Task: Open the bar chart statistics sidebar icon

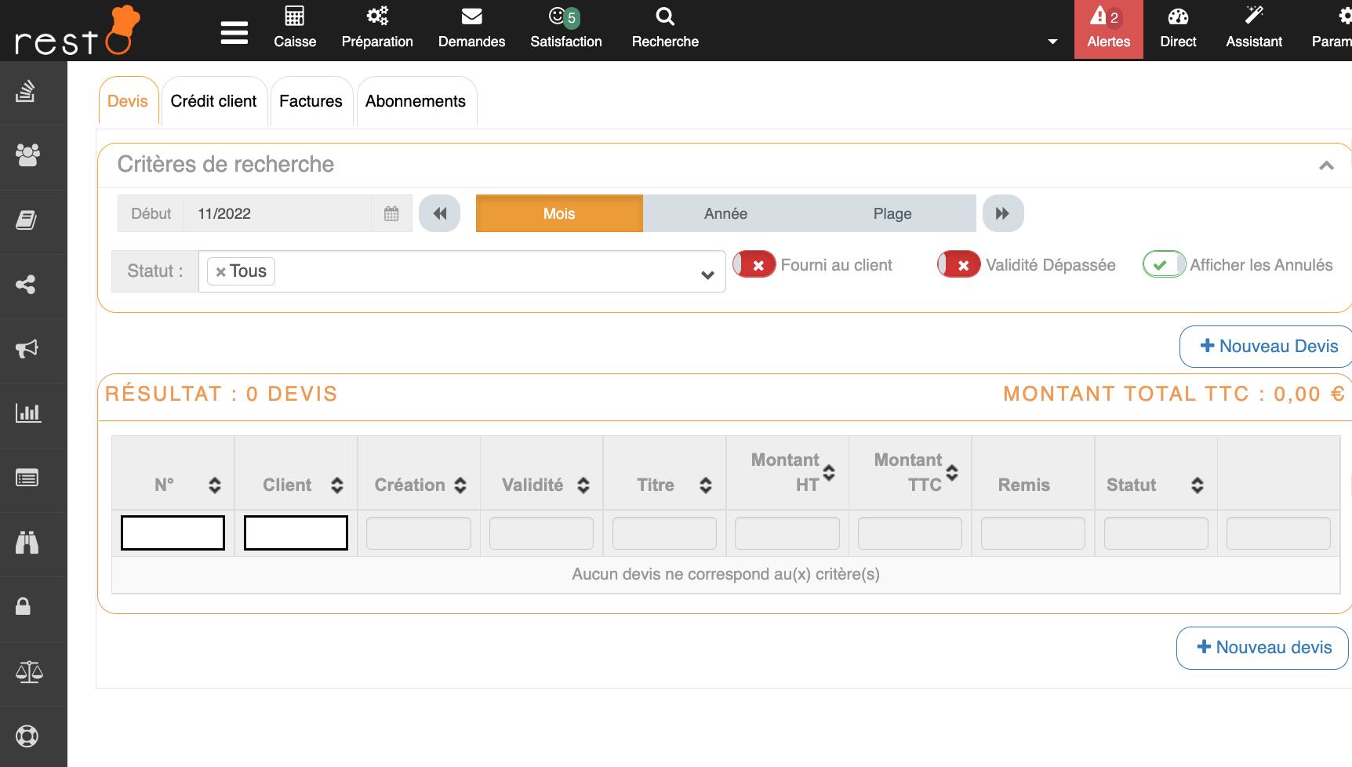Action: click(27, 413)
